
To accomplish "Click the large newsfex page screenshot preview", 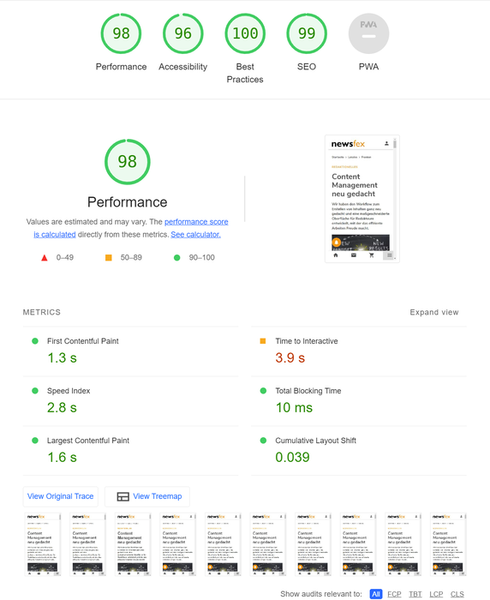I will click(x=362, y=199).
